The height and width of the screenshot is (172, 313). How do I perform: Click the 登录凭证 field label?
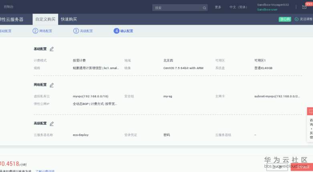(x=131, y=135)
